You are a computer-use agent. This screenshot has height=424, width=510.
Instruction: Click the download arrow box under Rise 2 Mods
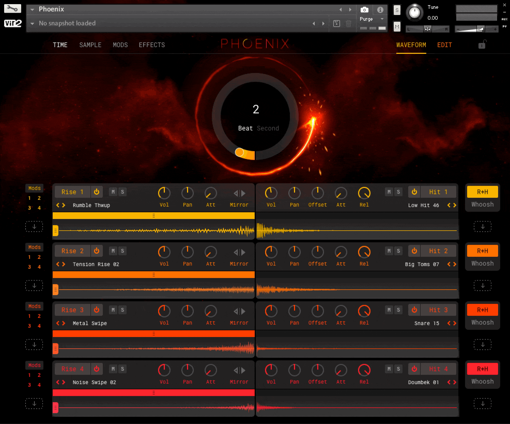click(x=34, y=286)
